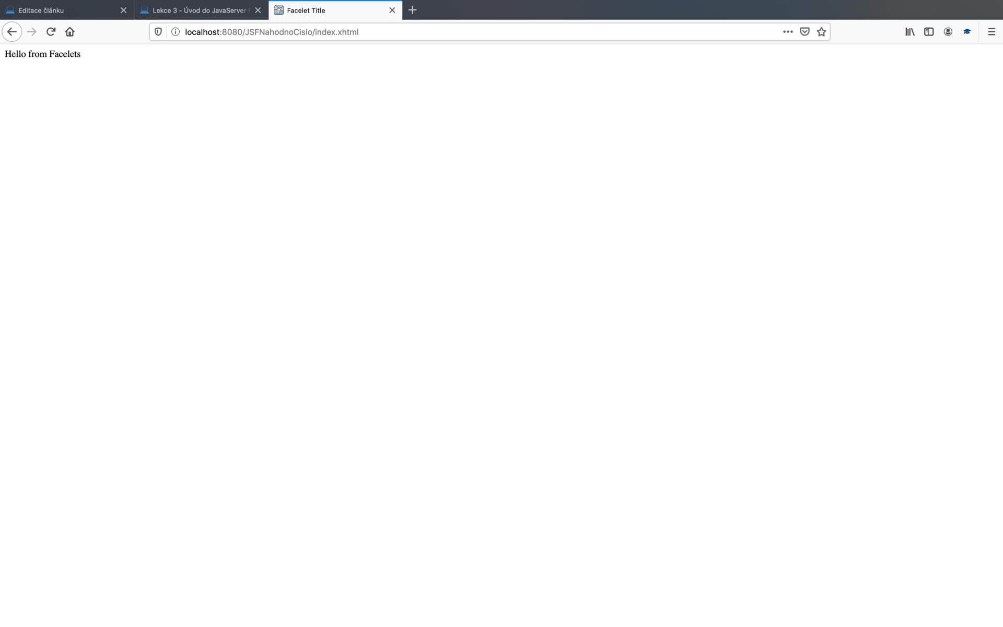1003x627 pixels.
Task: Click the page reload icon
Action: [51, 32]
